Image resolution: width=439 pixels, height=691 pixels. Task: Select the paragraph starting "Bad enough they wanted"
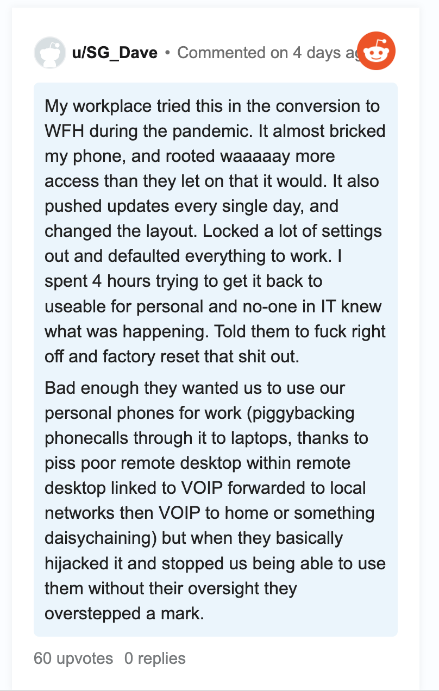pos(216,500)
